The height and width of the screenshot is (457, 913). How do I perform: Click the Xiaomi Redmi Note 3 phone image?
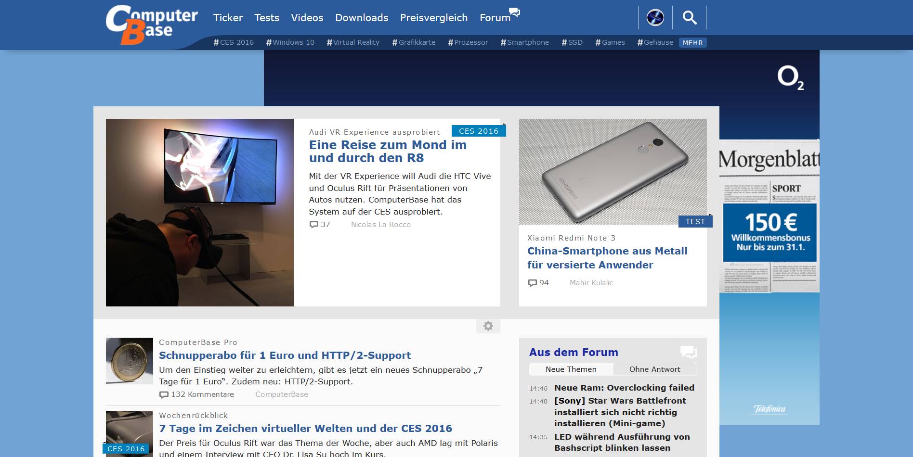click(x=613, y=172)
